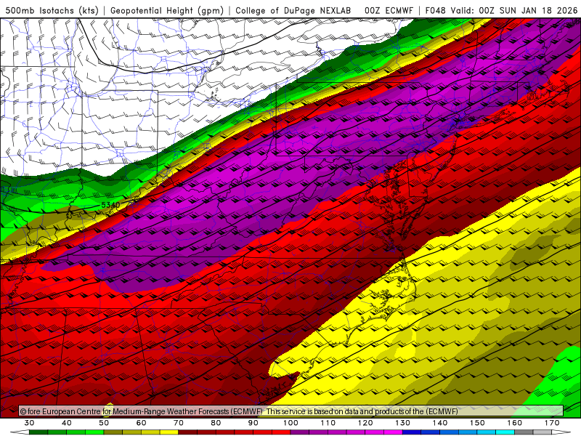This screenshot has height=436, width=581.
Task: Click the "70" legend scale value
Action: pyautogui.click(x=179, y=423)
